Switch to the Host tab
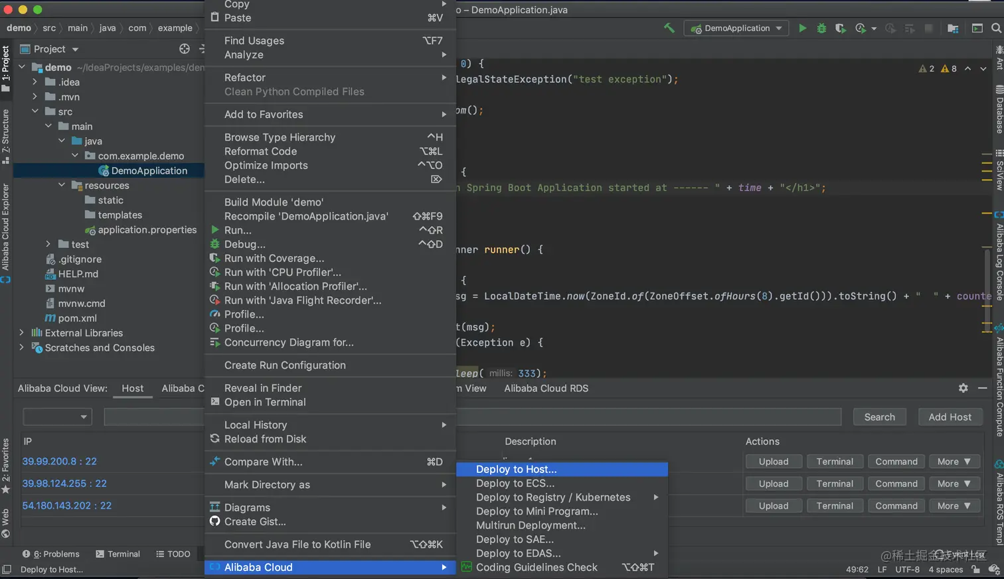The height and width of the screenshot is (579, 1004). click(x=132, y=388)
